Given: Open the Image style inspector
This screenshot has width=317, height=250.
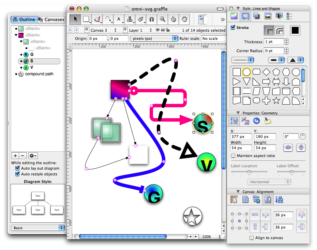Looking at the screenshot, I should point(268,16).
